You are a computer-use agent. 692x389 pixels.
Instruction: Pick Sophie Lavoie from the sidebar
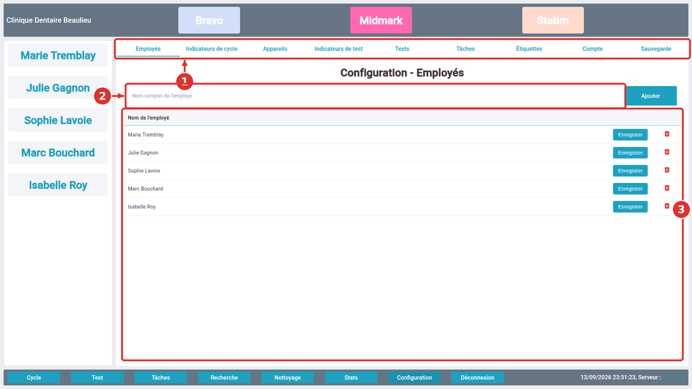[x=58, y=120]
